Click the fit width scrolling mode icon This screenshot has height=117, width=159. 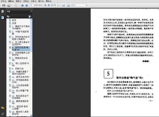pos(63,5)
